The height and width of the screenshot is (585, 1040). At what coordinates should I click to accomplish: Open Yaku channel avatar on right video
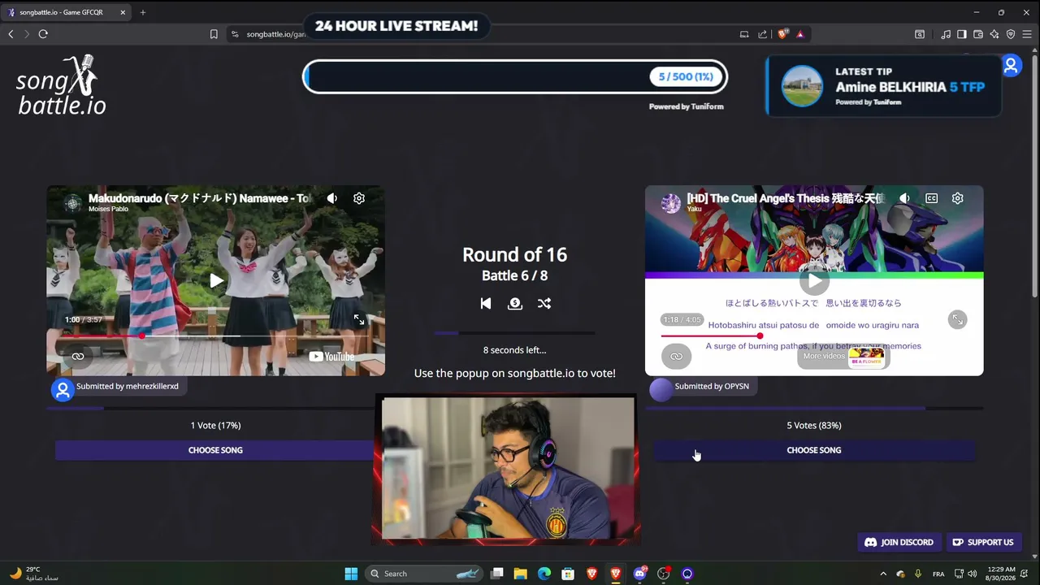pyautogui.click(x=671, y=203)
